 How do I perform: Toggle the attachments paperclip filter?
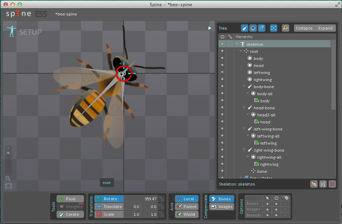[x=261, y=28]
